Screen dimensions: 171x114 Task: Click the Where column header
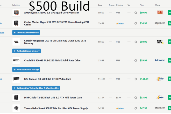point(157,5)
